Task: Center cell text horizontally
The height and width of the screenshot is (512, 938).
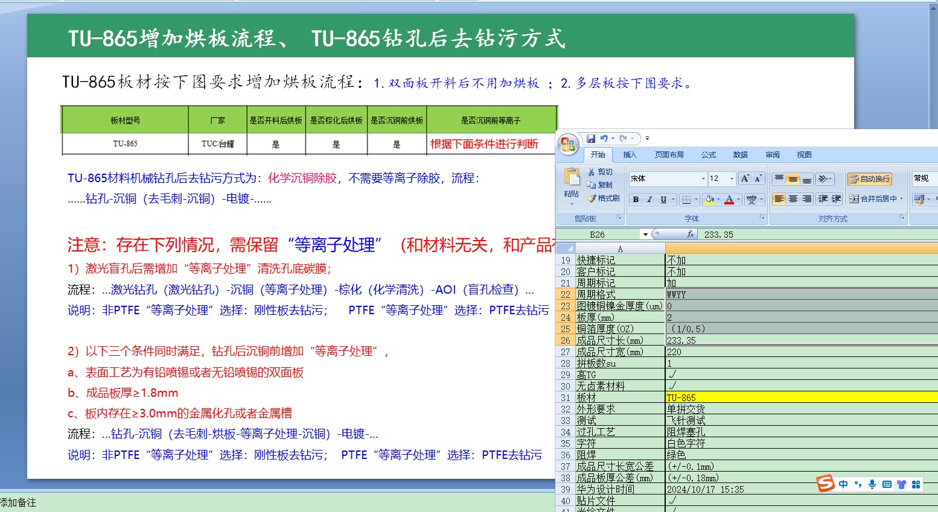Action: pyautogui.click(x=793, y=199)
